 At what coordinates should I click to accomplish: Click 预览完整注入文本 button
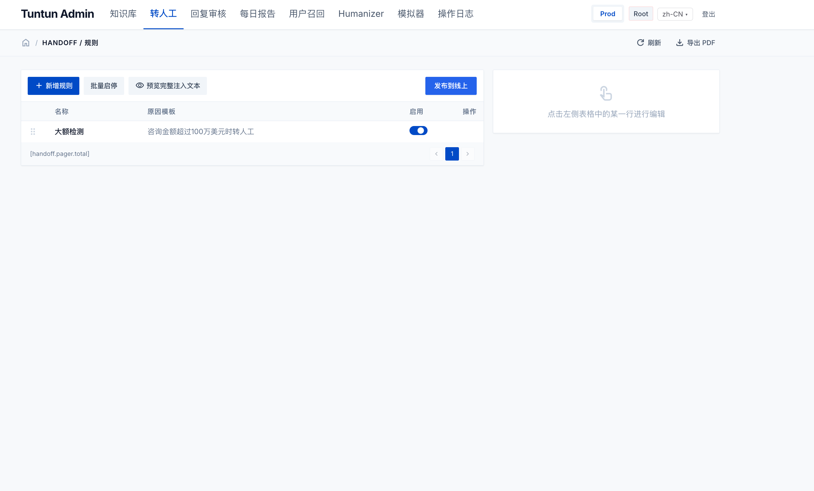coord(167,86)
